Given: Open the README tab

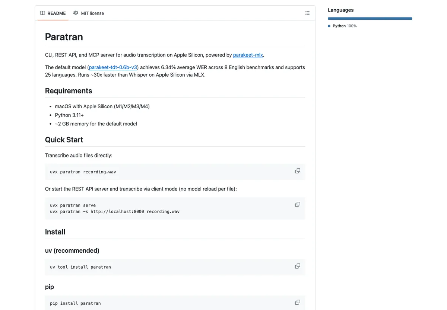Looking at the screenshot, I should (53, 13).
